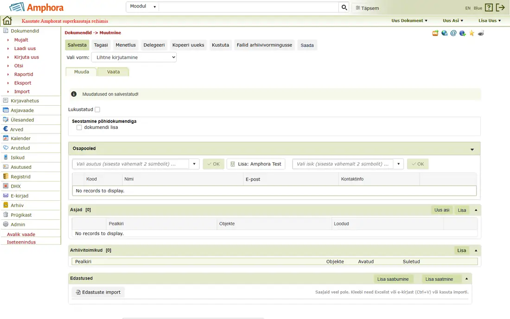
Task: Open the 'Vali asutus' dropdown arrow
Action: [194, 164]
